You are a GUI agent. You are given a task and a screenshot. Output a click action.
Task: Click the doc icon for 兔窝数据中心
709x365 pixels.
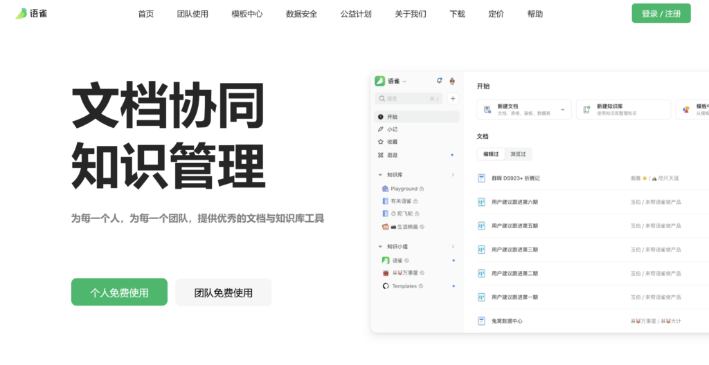coord(482,321)
